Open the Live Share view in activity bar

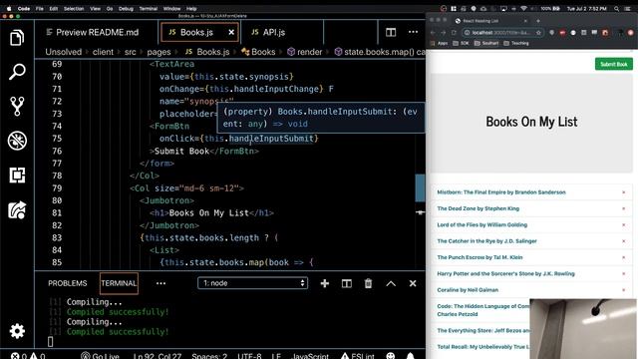point(17,210)
